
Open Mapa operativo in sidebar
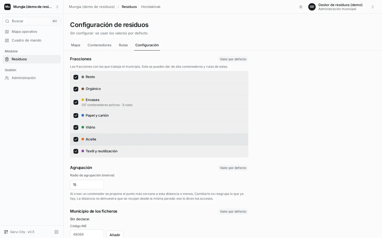click(32, 32)
